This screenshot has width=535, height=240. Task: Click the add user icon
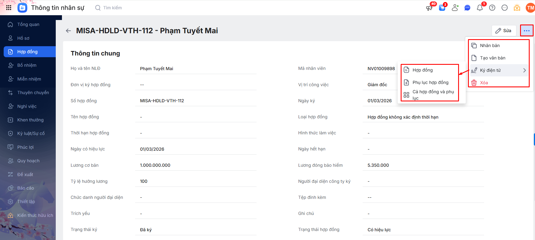[x=455, y=8]
